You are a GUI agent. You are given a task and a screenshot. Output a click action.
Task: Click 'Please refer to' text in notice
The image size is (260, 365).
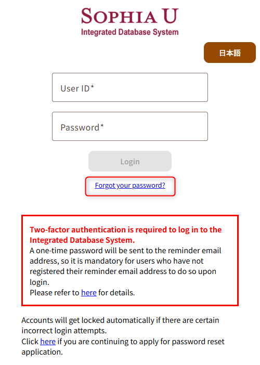tap(55, 293)
